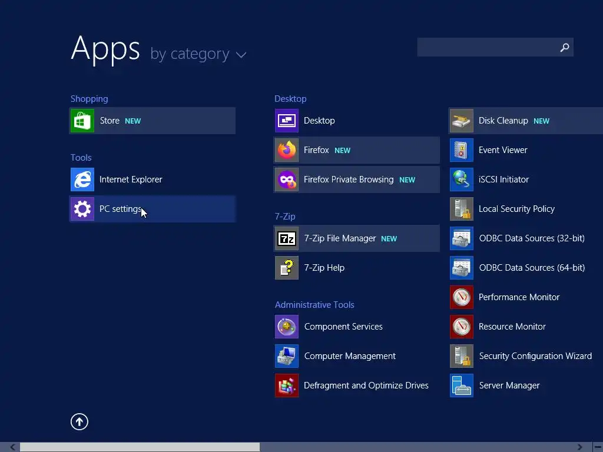Click the 'Component Services' label text
603x452 pixels.
point(343,327)
